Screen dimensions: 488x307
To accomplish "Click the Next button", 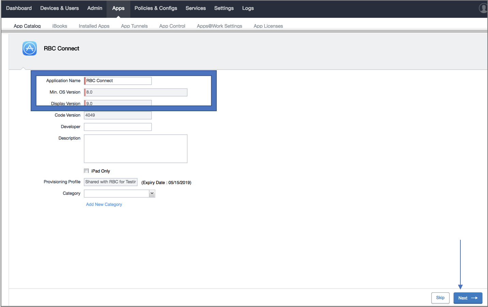I will (x=468, y=298).
